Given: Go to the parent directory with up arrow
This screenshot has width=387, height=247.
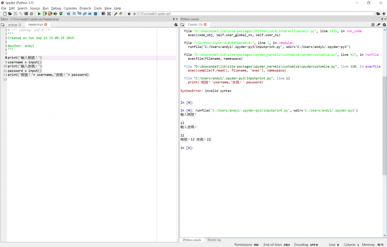Looking at the screenshot, I should (384, 14).
